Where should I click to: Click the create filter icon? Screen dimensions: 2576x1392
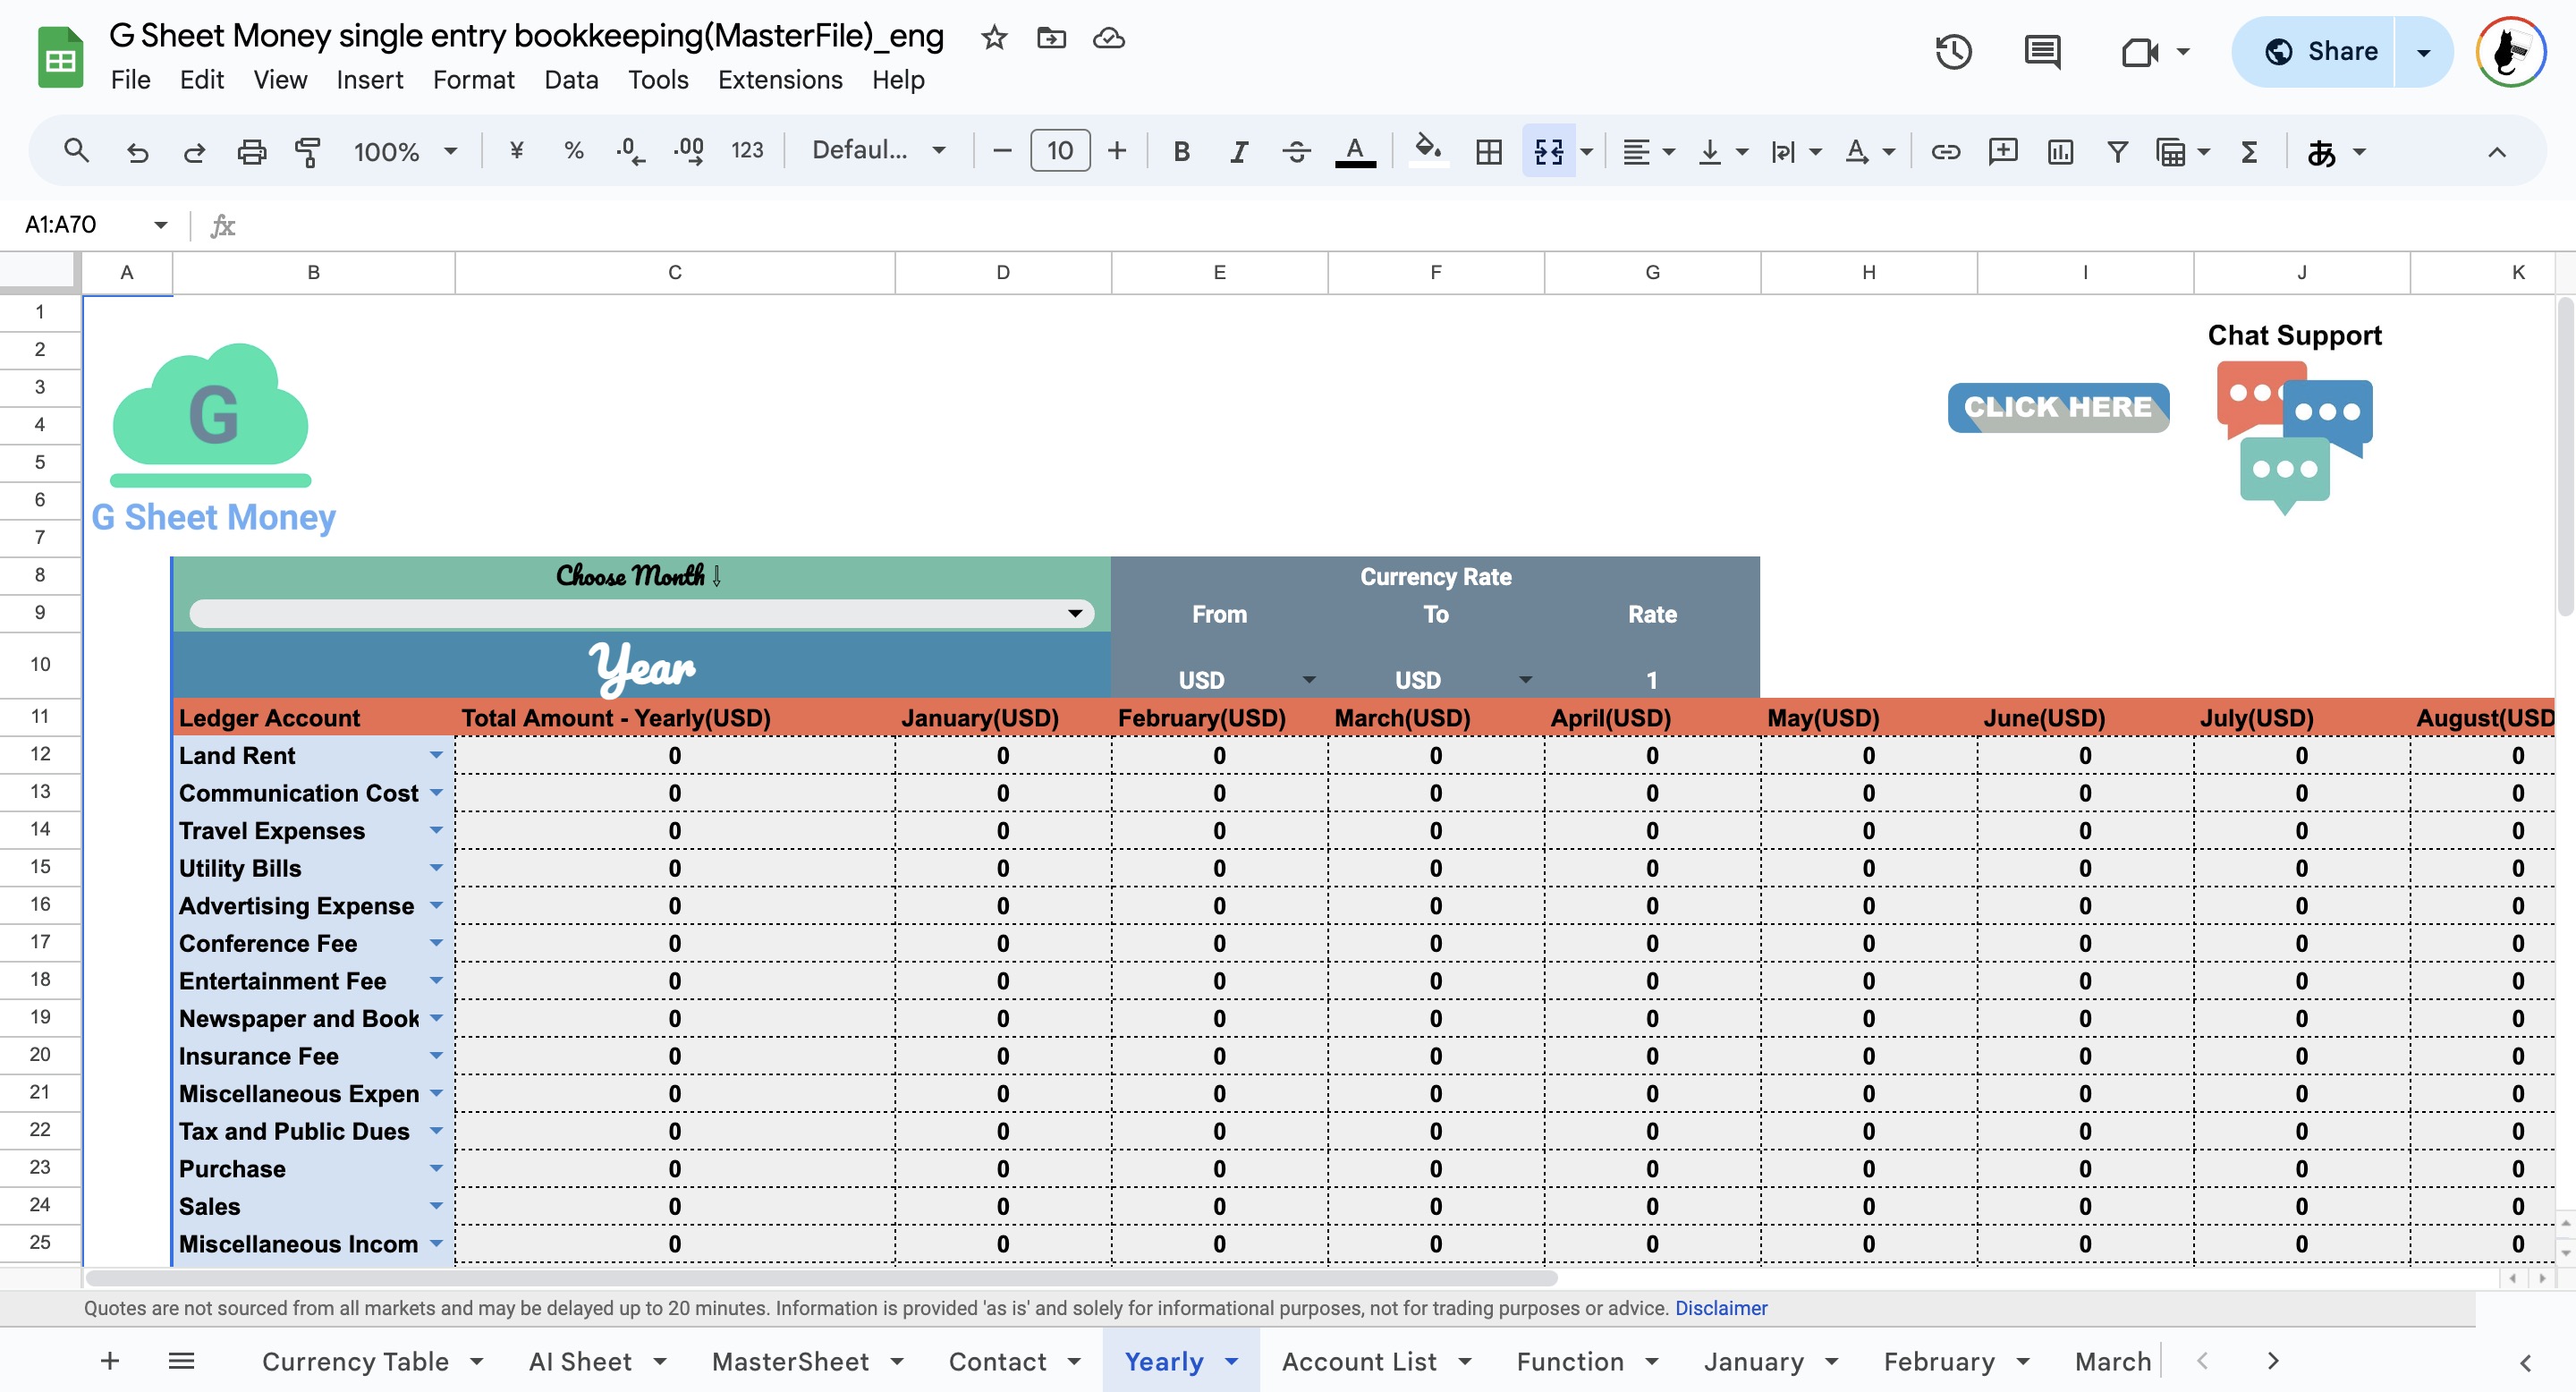tap(2117, 151)
